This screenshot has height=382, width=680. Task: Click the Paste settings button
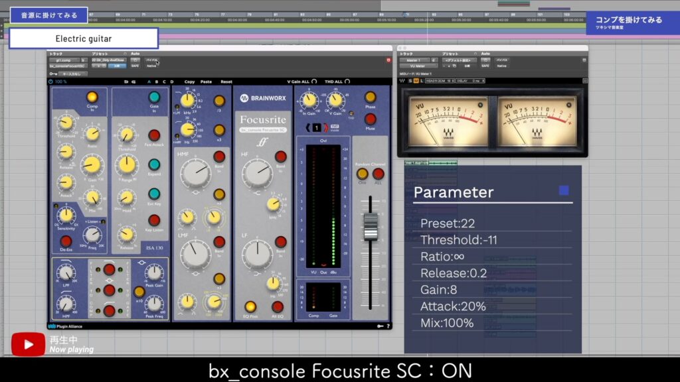pyautogui.click(x=206, y=82)
